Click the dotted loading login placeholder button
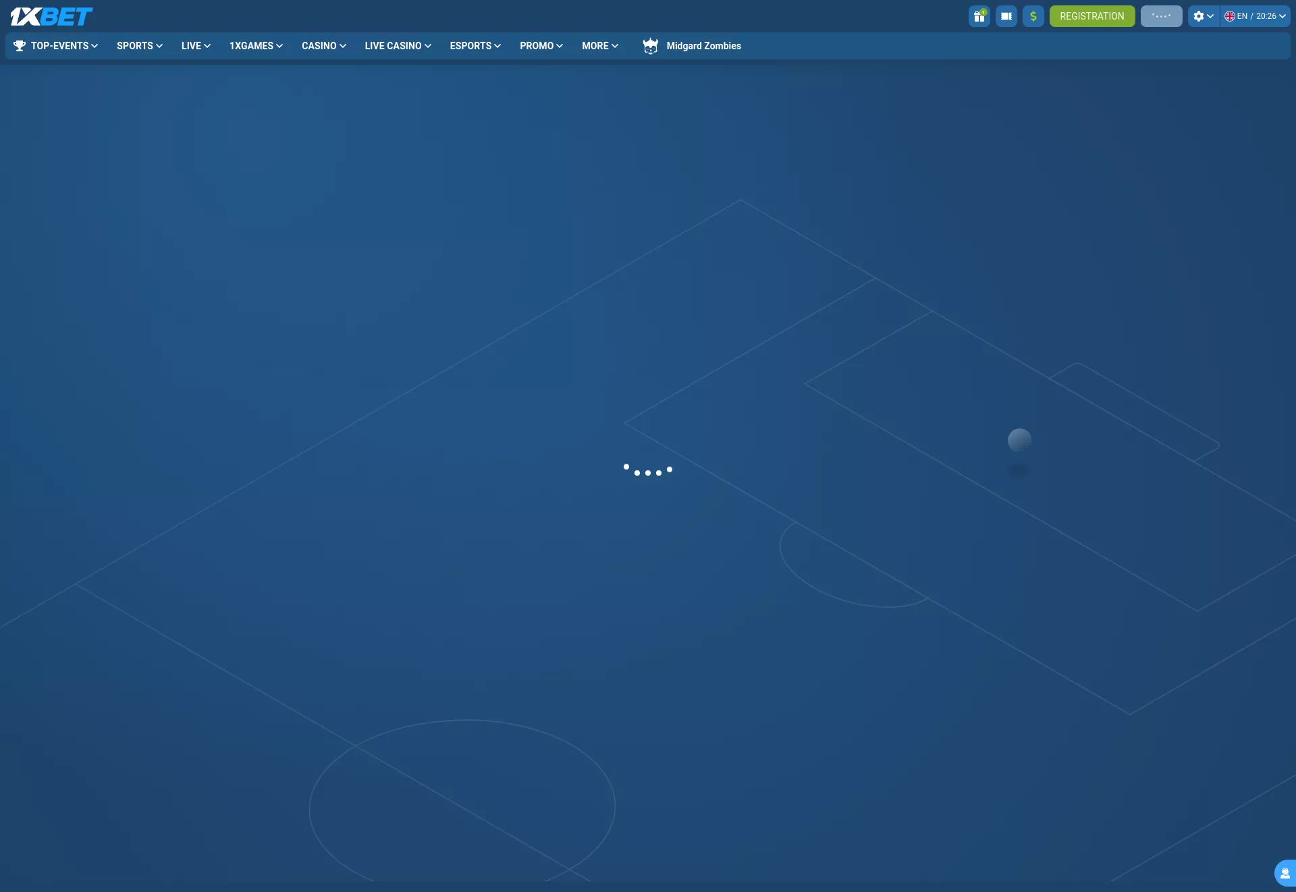The height and width of the screenshot is (892, 1296). 1160,16
